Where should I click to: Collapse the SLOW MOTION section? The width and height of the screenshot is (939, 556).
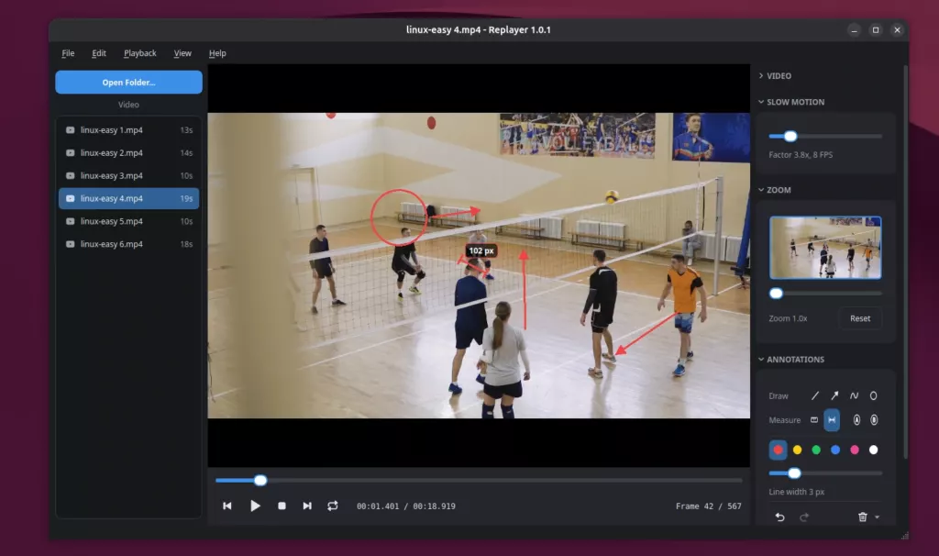790,102
